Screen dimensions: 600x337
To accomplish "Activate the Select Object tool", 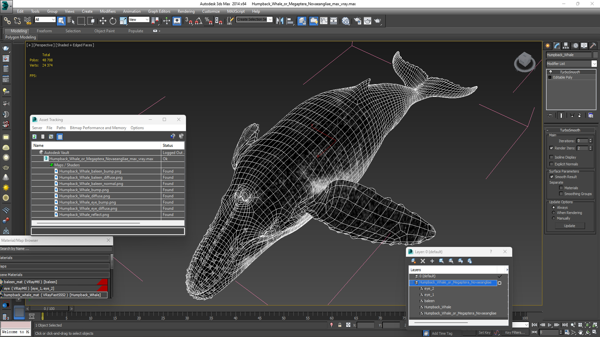I will tap(61, 21).
